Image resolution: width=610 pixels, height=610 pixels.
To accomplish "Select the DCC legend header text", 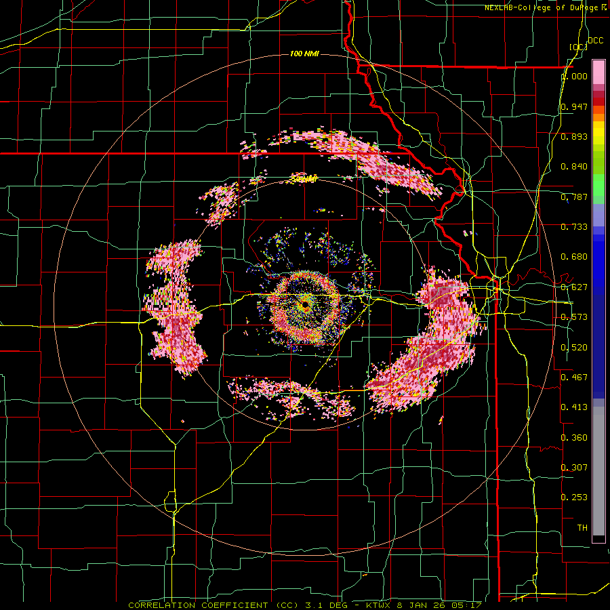I will tap(595, 41).
